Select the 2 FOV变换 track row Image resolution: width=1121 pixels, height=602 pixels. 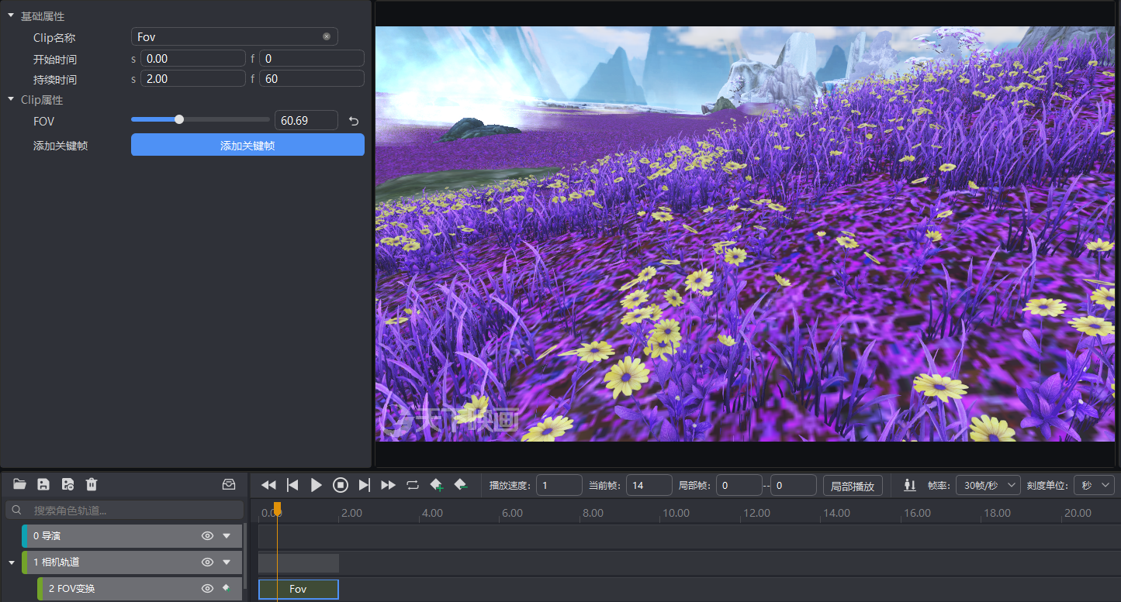click(140, 588)
